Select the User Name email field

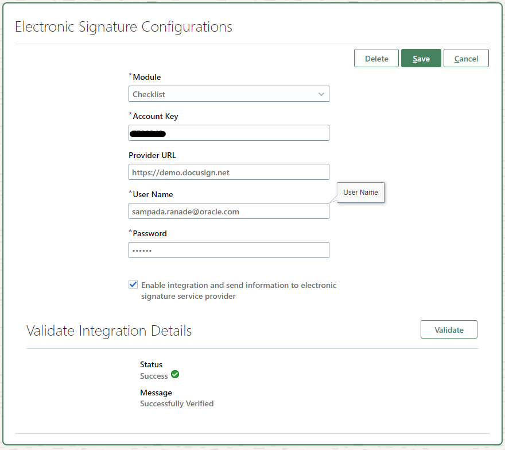(228, 211)
